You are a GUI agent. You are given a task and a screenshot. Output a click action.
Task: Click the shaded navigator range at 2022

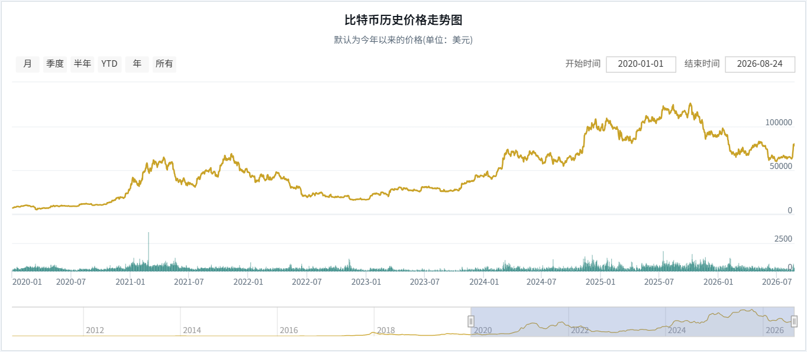pyautogui.click(x=580, y=331)
